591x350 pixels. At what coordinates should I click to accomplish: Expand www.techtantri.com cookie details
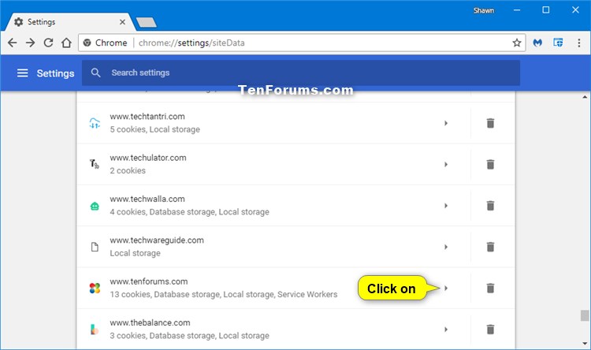445,123
